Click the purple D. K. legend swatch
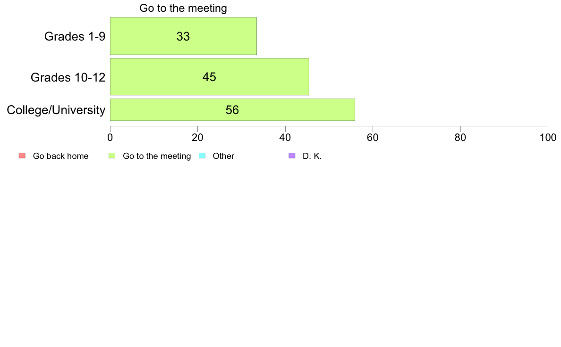Image resolution: width=561 pixels, height=347 pixels. 292,156
